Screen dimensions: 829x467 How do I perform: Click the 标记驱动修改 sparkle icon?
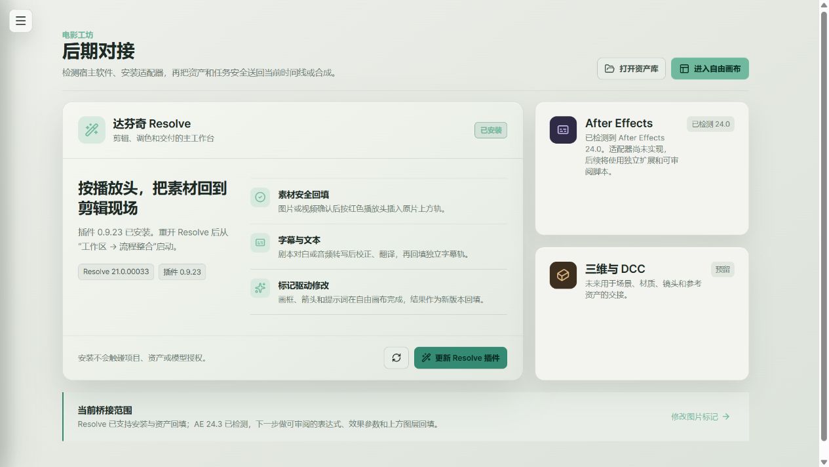click(260, 287)
